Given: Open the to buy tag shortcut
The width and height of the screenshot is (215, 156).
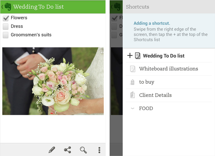Looking at the screenshot, I should coord(169,82).
